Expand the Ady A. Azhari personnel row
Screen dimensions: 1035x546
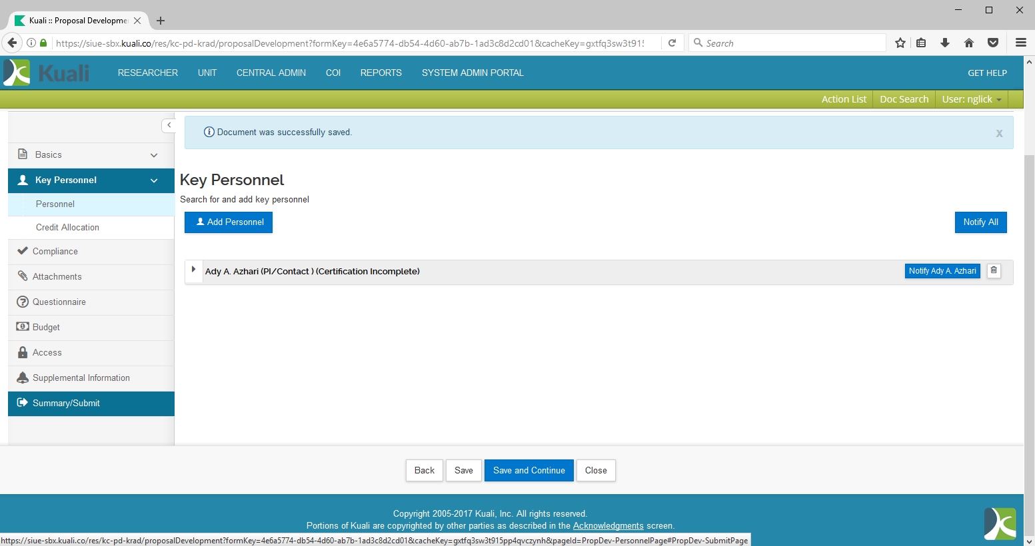pyautogui.click(x=193, y=270)
